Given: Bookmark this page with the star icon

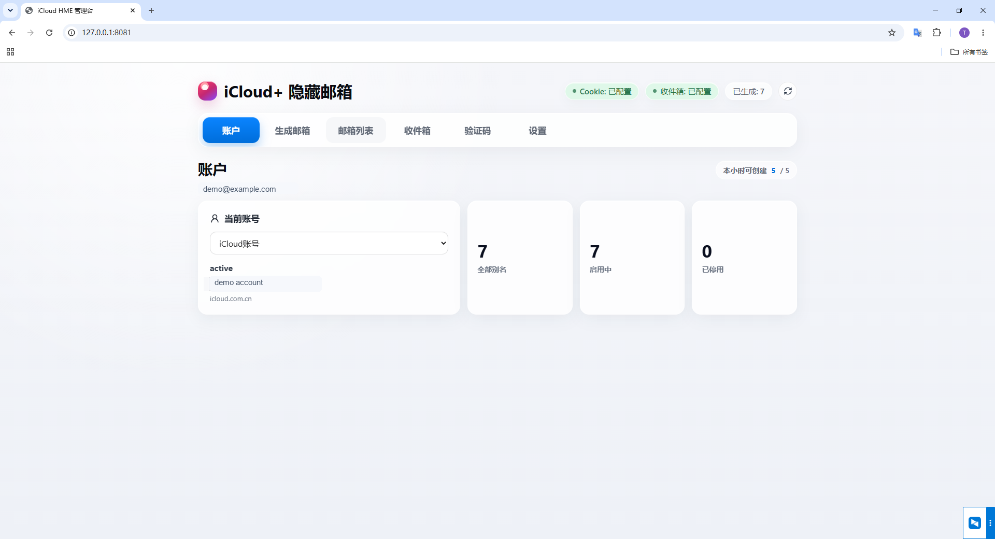Looking at the screenshot, I should (892, 33).
